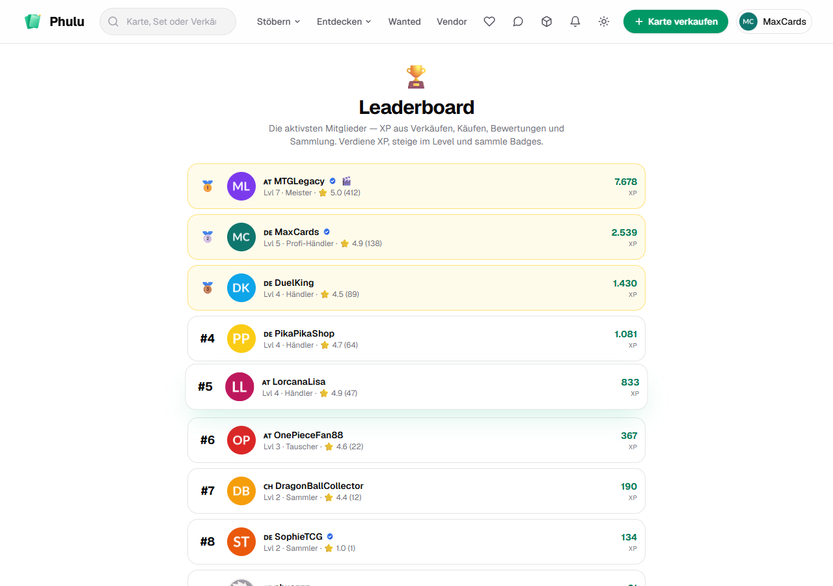Image resolution: width=833 pixels, height=586 pixels.
Task: Click DuelKing's DK avatar
Action: (x=241, y=288)
